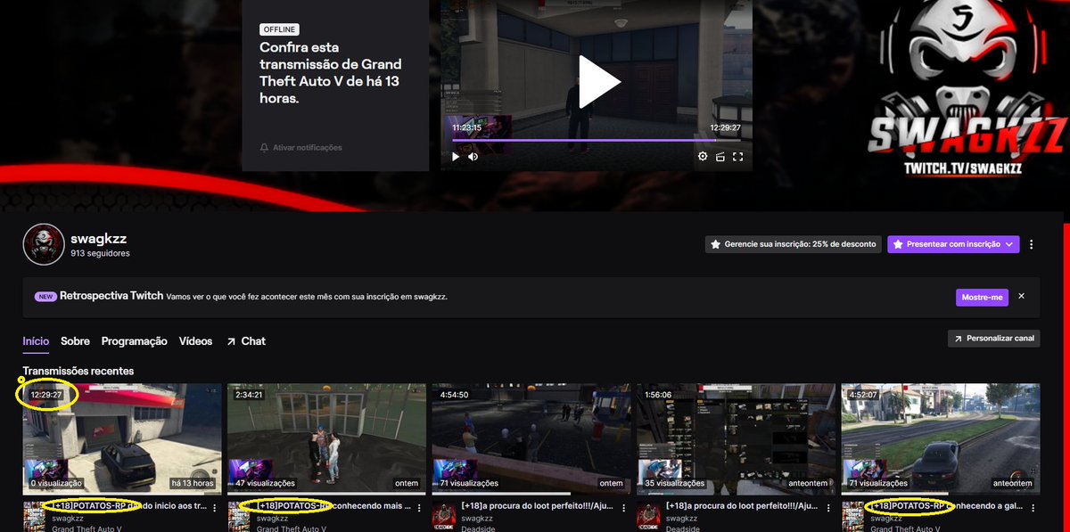Click GTA V box art beside 'dando inicio' video
The image size is (1070, 532).
point(35,517)
